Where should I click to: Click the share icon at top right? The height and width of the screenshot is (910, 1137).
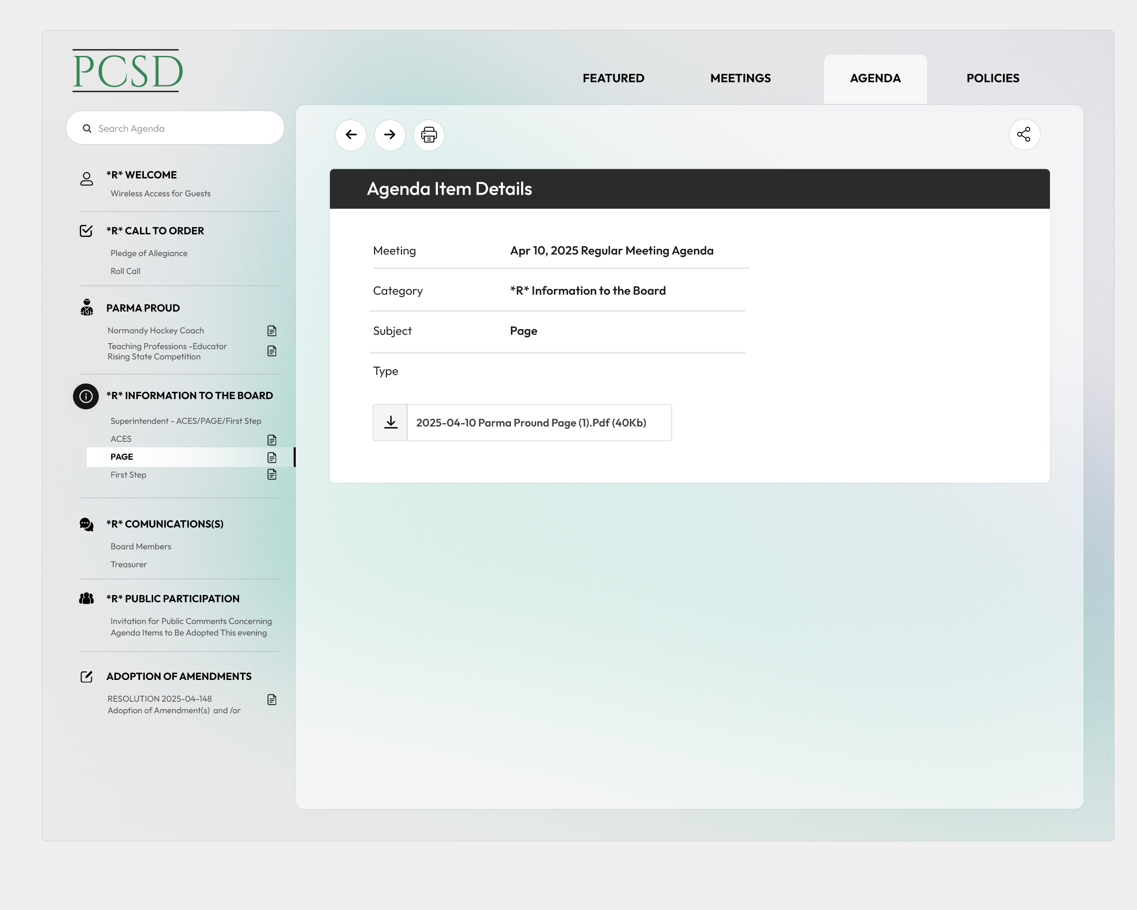pyautogui.click(x=1023, y=135)
